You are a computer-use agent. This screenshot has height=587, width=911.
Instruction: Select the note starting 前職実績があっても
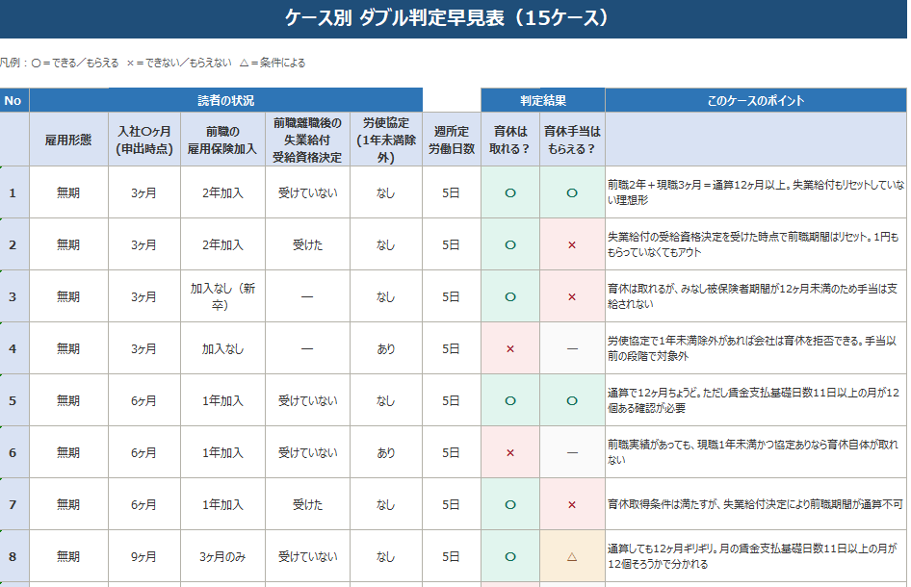755,452
